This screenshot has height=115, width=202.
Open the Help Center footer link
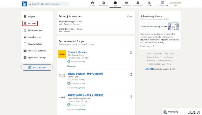[x=169, y=54]
